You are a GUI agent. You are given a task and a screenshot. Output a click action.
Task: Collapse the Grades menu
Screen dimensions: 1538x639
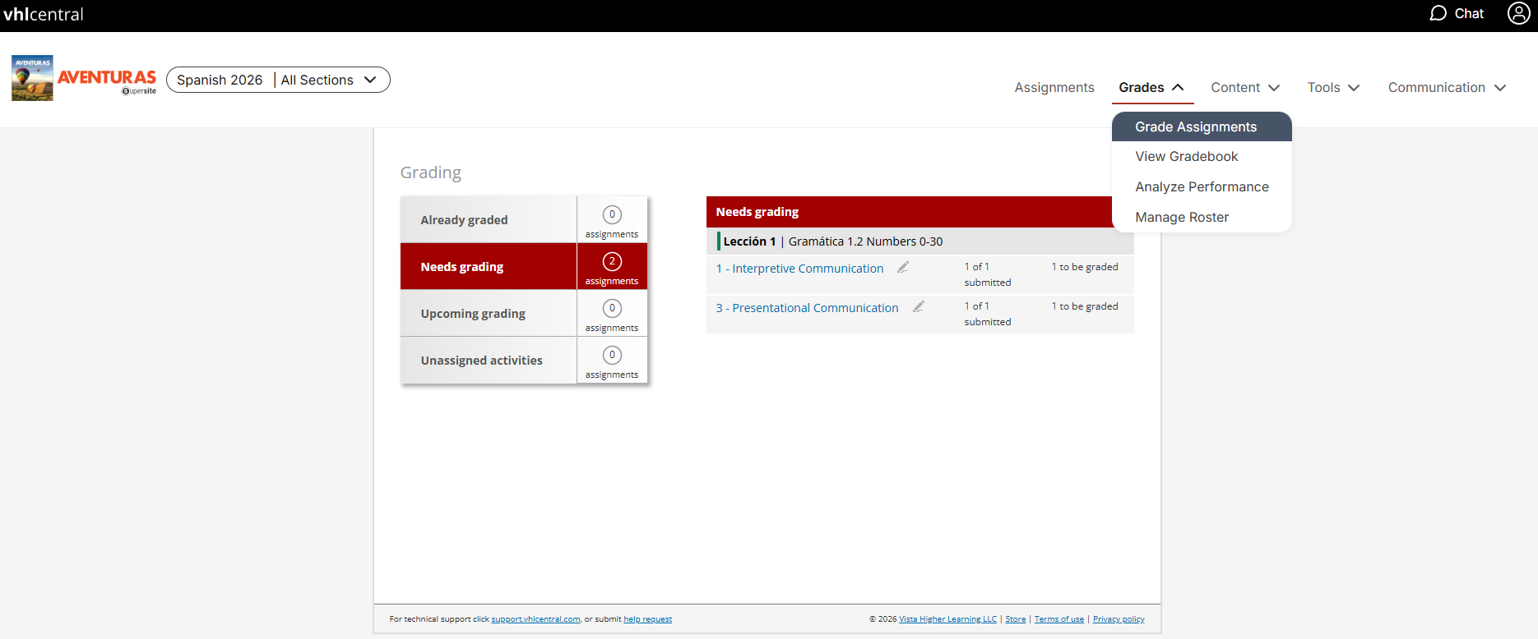click(x=1151, y=87)
